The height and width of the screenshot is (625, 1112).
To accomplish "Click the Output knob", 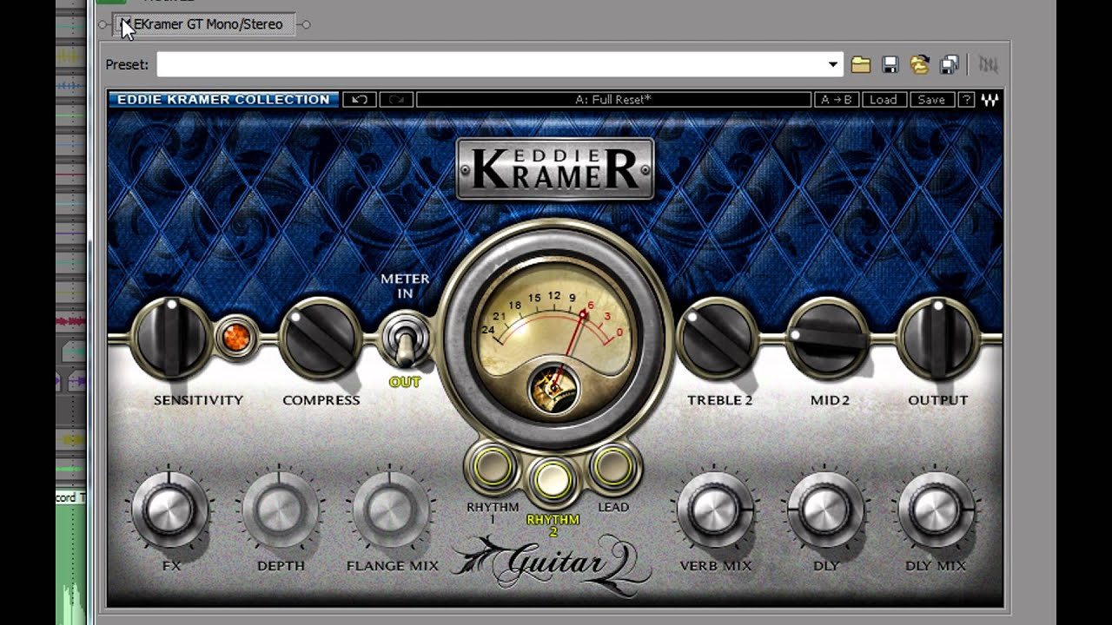I will [937, 337].
